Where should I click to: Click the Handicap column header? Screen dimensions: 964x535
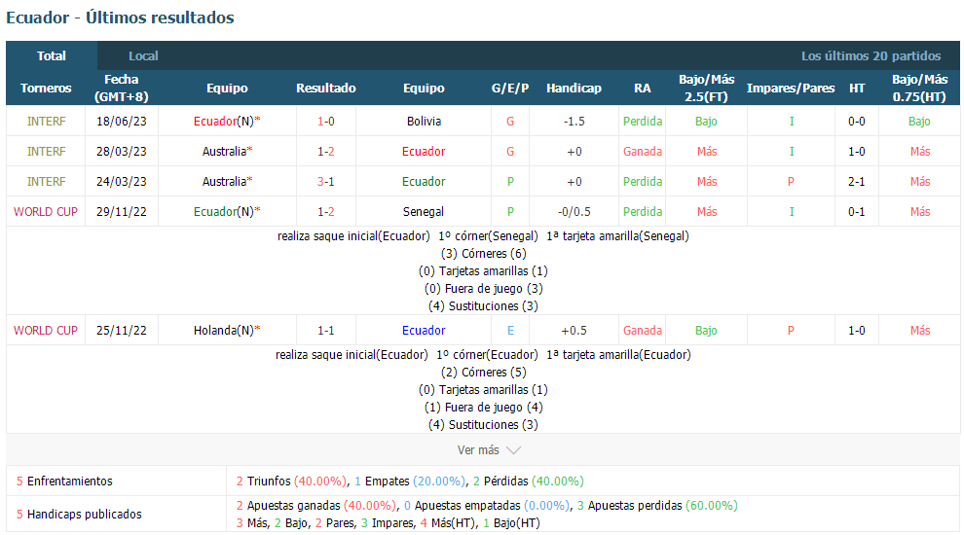tap(574, 88)
